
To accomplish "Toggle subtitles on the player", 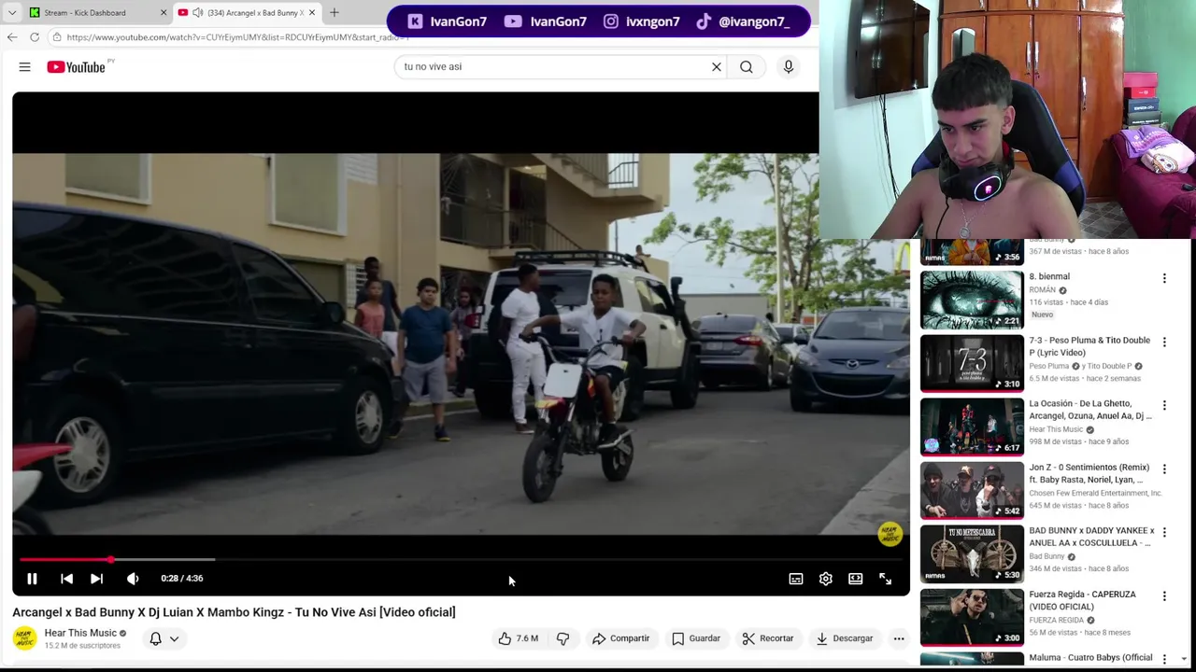I will (x=796, y=579).
